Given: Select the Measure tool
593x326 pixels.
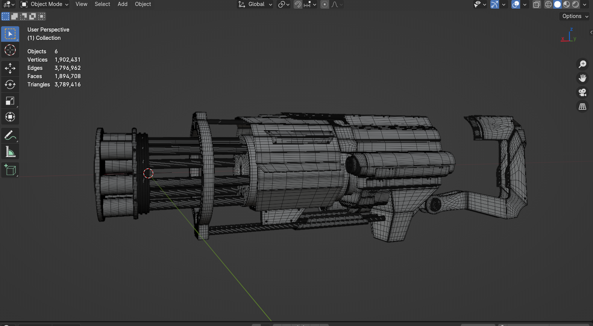Looking at the screenshot, I should [10, 152].
